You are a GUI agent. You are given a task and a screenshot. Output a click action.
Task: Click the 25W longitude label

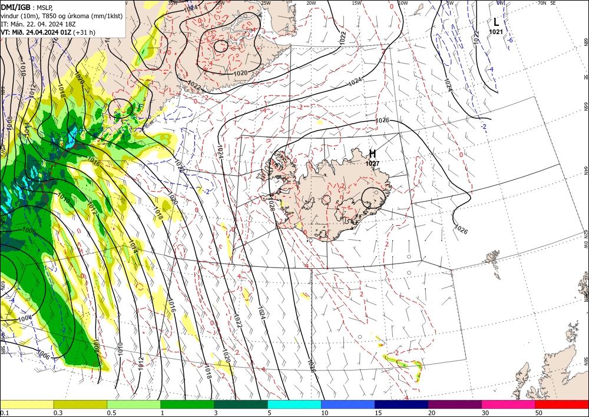pos(266,3)
